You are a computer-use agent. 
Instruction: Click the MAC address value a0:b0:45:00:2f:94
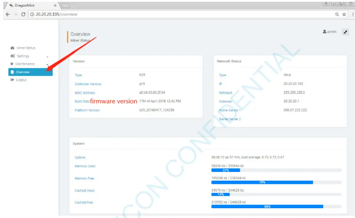(152, 92)
